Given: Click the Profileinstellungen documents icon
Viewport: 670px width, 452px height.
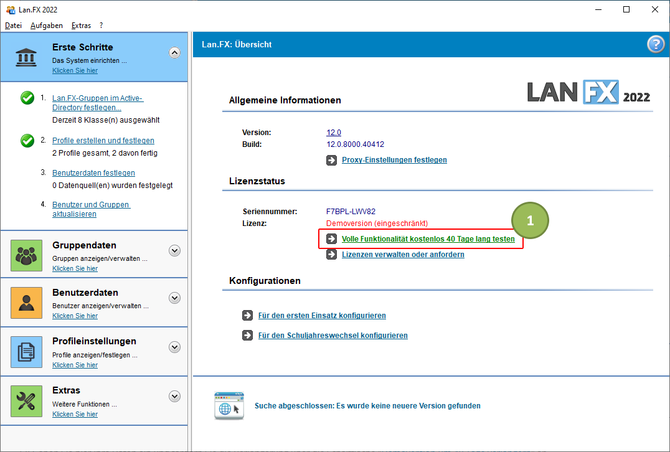Looking at the screenshot, I should [27, 352].
